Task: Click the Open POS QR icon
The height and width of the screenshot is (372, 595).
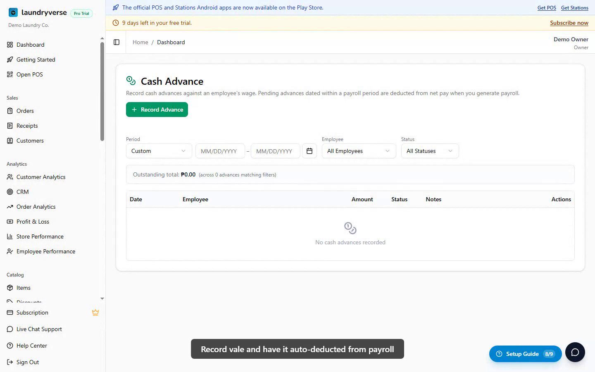Action: (x=10, y=74)
